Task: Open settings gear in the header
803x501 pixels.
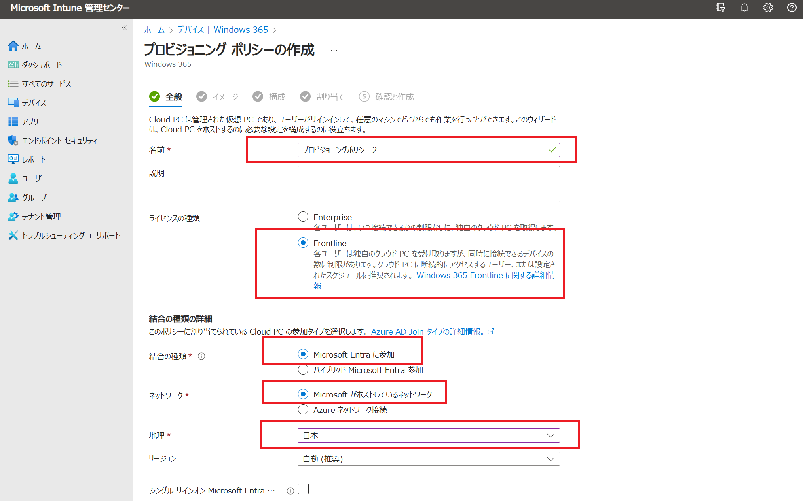Action: coord(768,8)
